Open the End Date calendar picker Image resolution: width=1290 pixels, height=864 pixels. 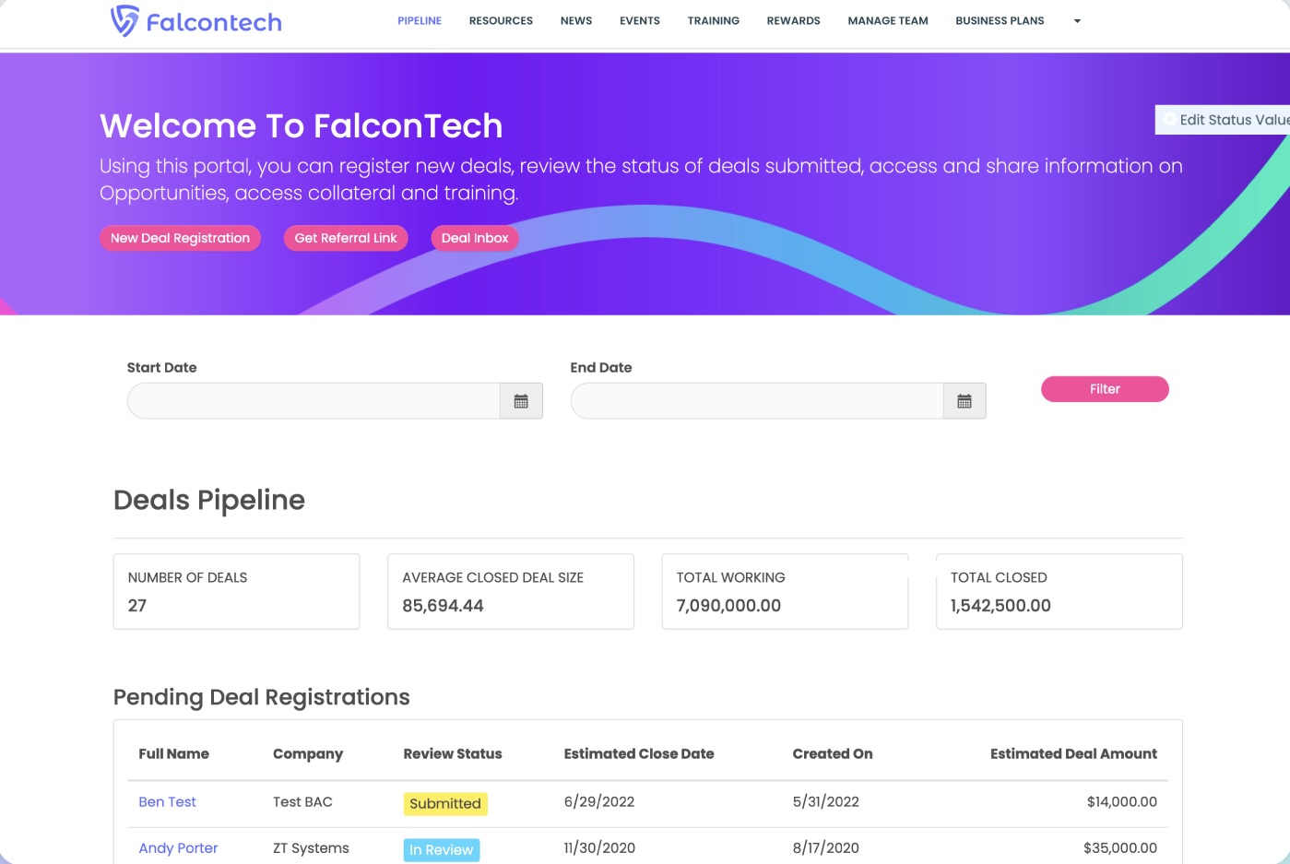coord(965,401)
